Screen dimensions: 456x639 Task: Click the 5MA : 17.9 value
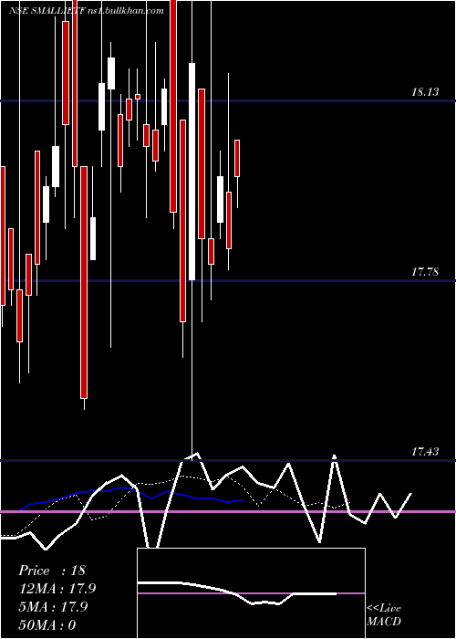click(x=53, y=607)
